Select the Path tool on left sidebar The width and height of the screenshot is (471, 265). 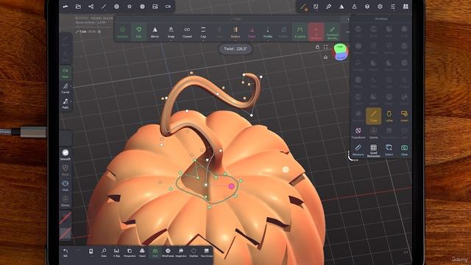point(65,104)
